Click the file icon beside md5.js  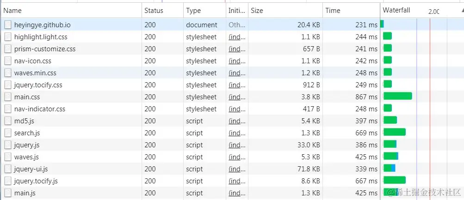coord(8,121)
